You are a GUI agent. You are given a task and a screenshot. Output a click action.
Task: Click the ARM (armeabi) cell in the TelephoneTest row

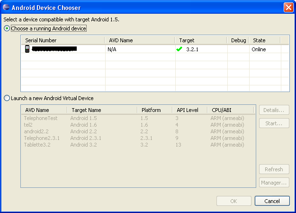point(227,118)
